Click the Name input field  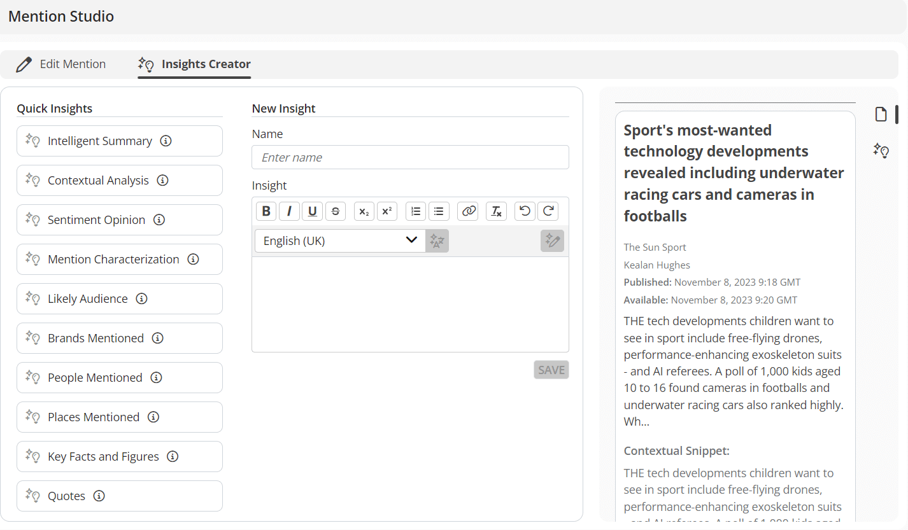[410, 157]
